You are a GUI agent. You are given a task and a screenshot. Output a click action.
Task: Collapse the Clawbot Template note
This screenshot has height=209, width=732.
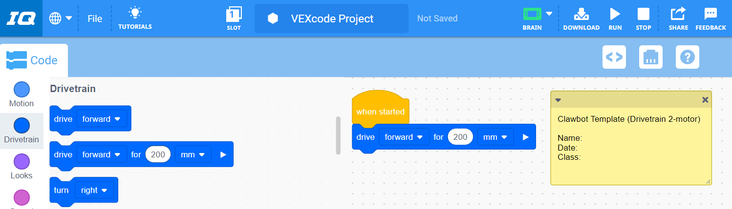(558, 100)
